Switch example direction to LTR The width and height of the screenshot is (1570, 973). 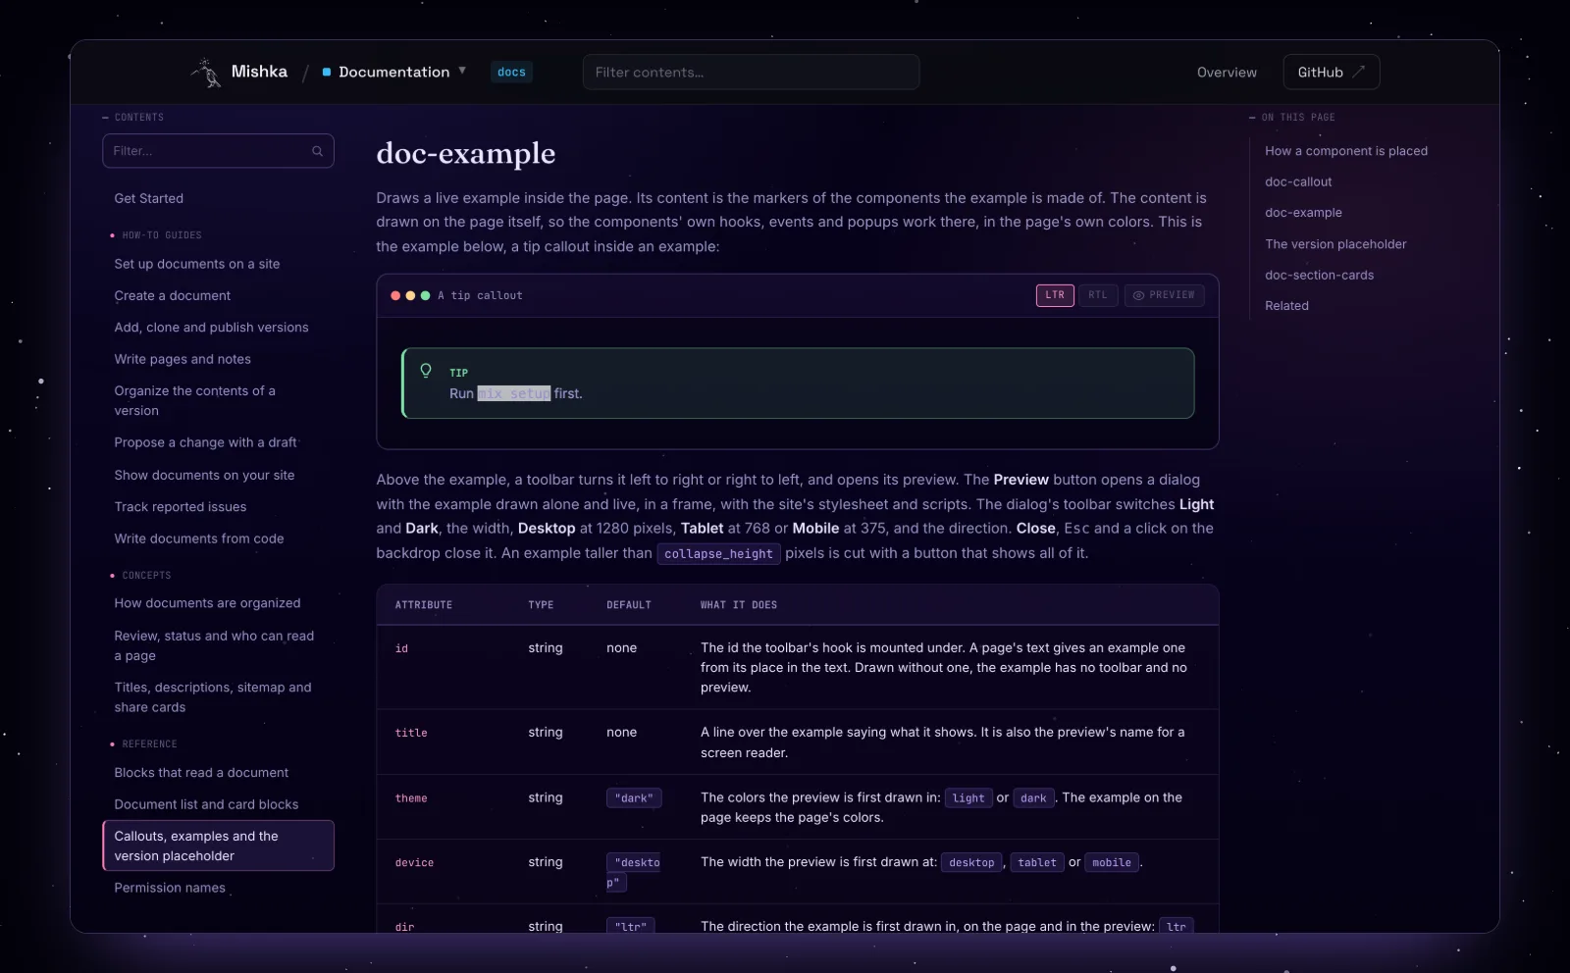click(1055, 295)
